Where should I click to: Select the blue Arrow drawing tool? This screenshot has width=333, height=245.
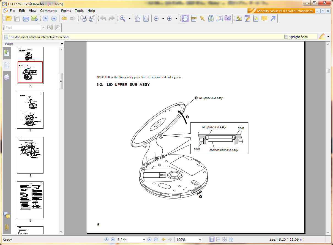273,18
